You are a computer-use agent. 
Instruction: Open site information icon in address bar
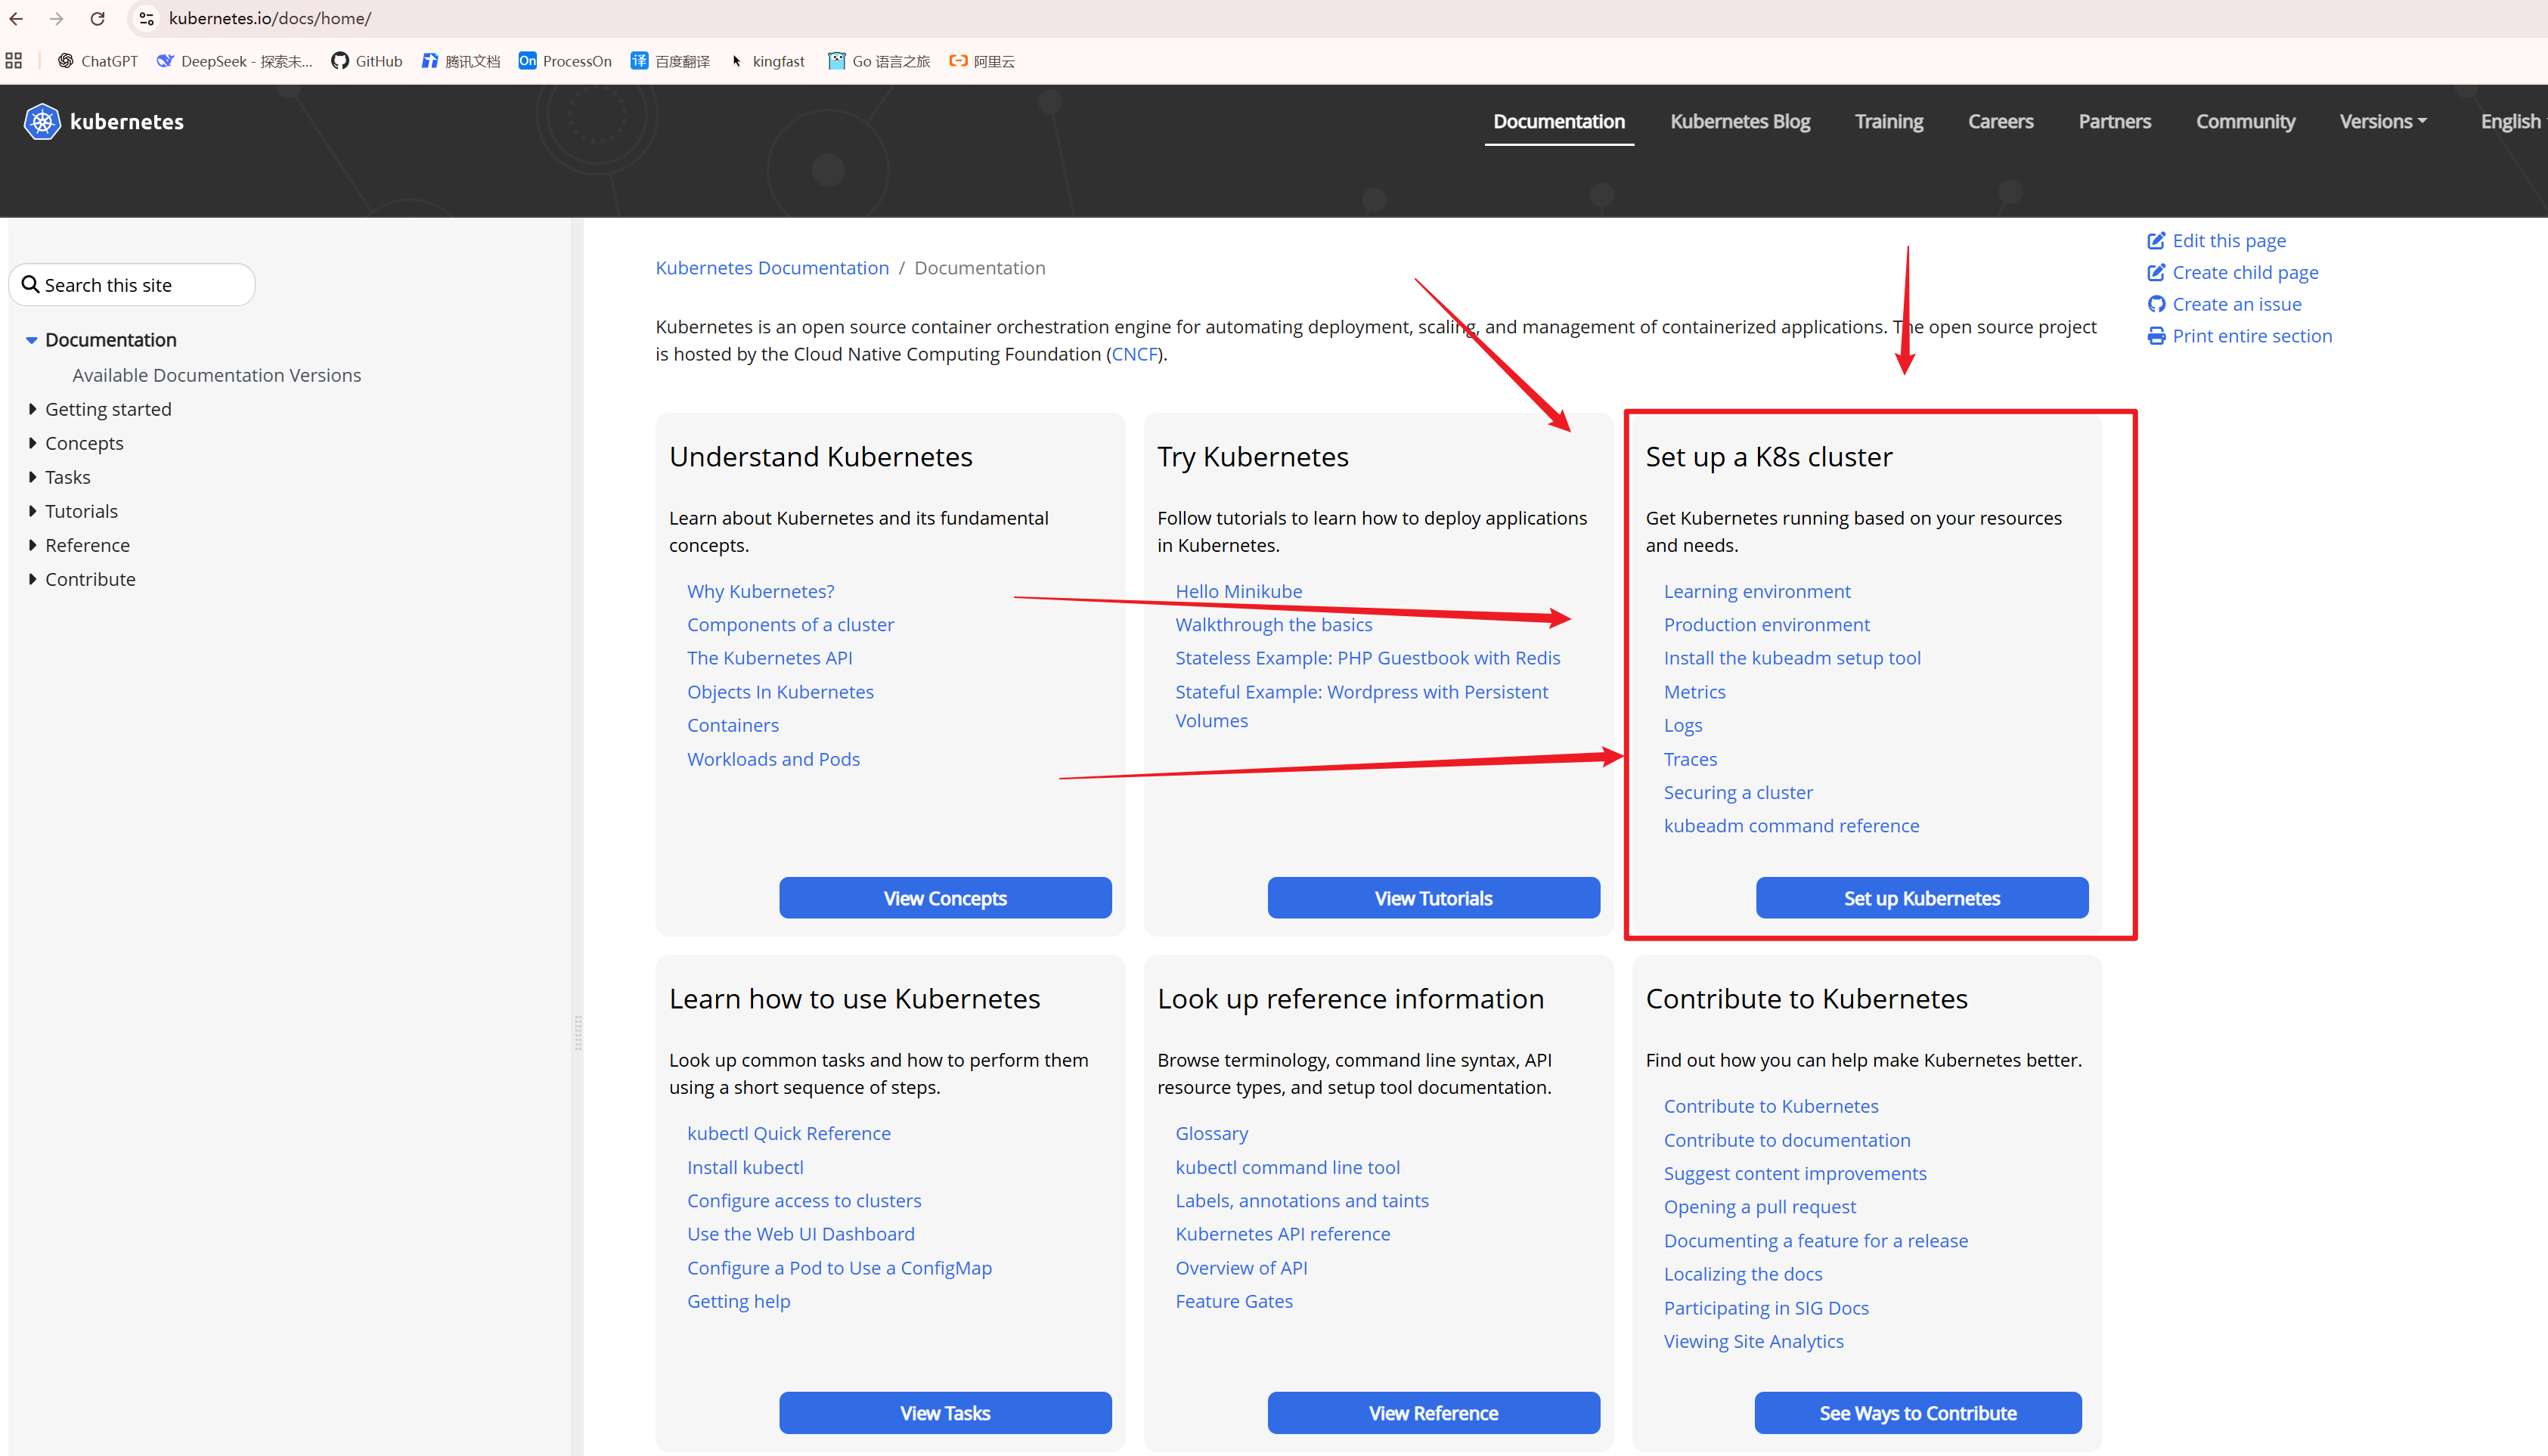click(x=146, y=18)
